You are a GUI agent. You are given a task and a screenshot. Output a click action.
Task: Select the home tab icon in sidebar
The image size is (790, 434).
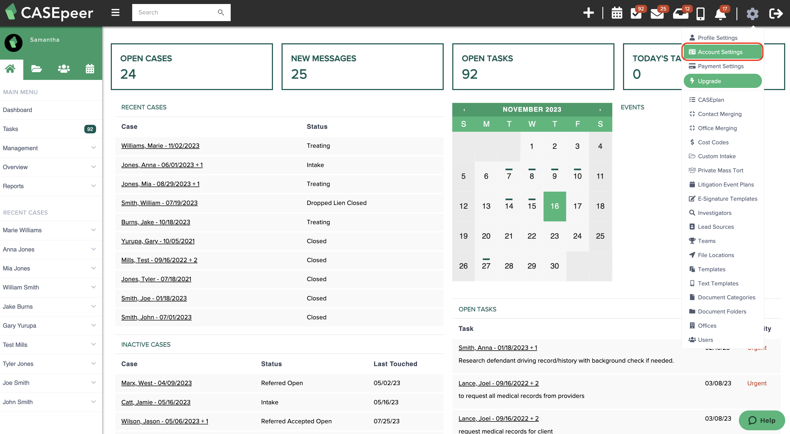pyautogui.click(x=10, y=69)
